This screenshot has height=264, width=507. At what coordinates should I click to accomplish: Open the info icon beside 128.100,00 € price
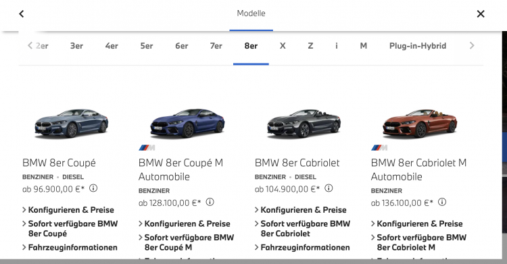point(210,202)
